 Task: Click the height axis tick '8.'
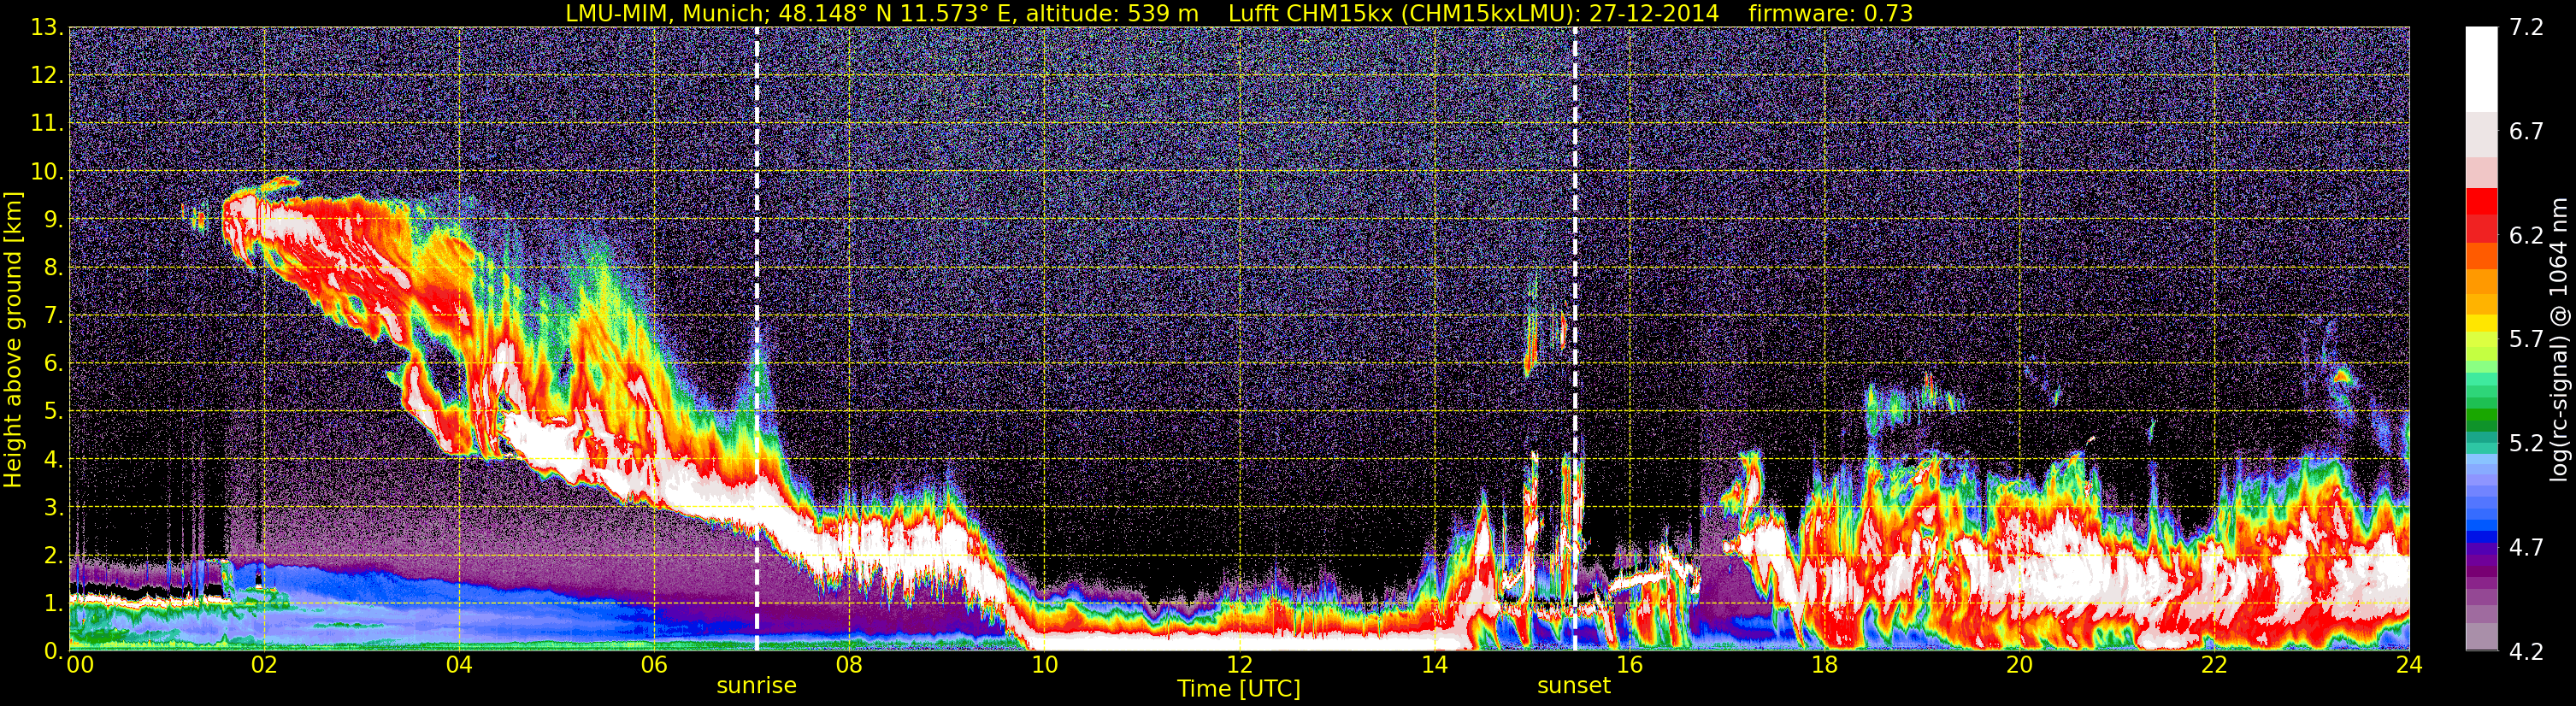54,268
